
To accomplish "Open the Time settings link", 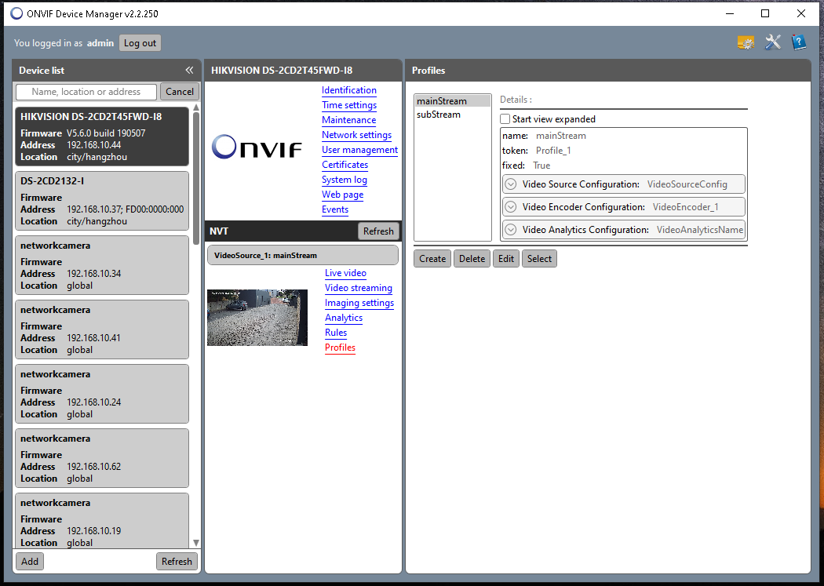I will click(349, 105).
